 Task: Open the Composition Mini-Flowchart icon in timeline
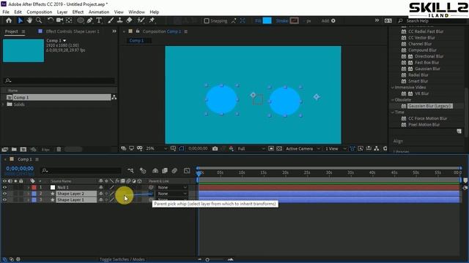click(130, 170)
